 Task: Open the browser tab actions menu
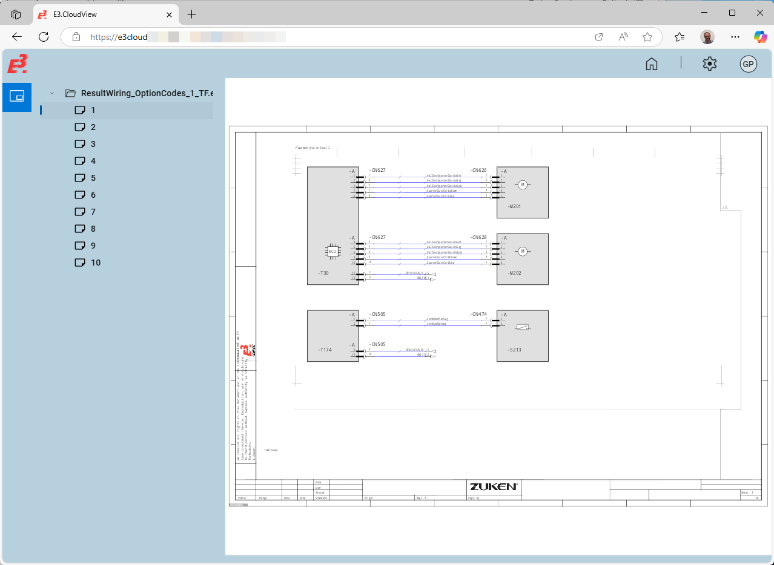(x=16, y=14)
